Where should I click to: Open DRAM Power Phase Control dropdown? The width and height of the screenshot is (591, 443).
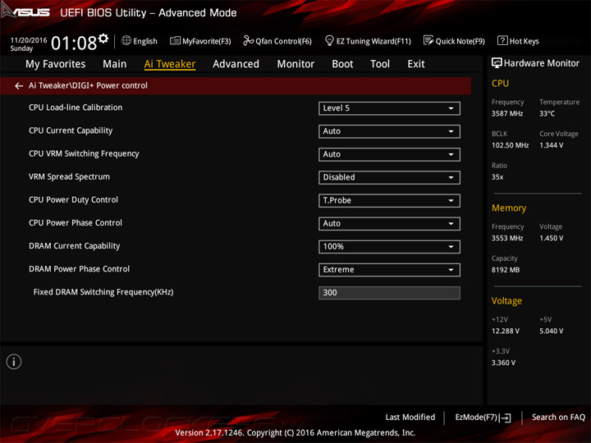pyautogui.click(x=389, y=270)
